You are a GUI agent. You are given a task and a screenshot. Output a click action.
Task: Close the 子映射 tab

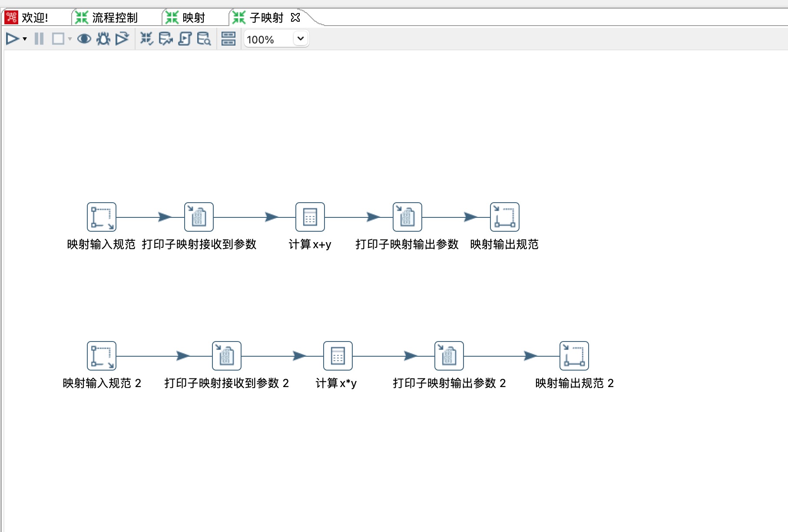(x=295, y=17)
